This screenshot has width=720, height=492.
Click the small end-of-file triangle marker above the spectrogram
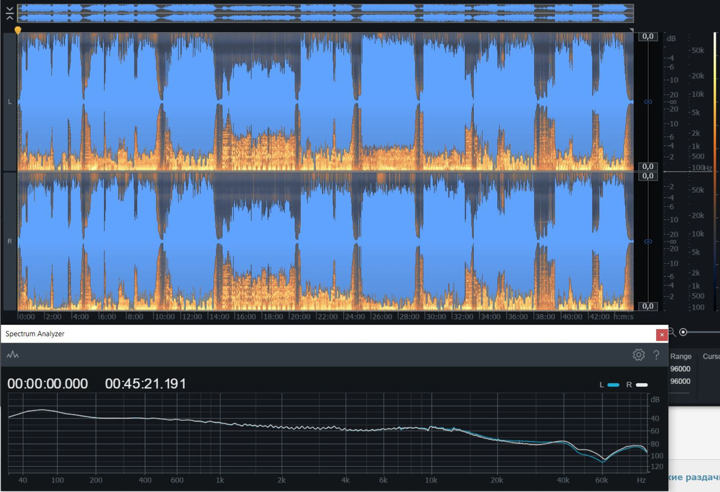[631, 30]
